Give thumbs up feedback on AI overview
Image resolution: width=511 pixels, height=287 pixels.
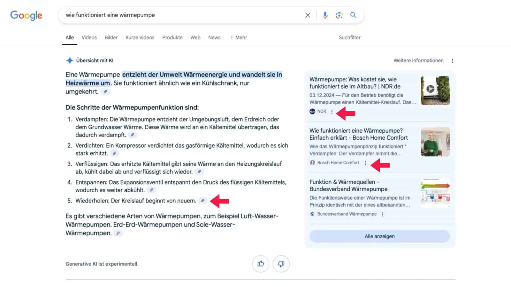[261, 264]
